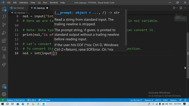Click the VS Code logo in title bar
Image resolution: width=189 pixels, height=106 pixels.
[x=3, y=3]
